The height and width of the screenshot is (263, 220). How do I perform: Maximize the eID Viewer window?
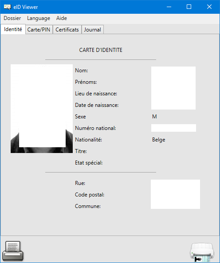pos(189,7)
